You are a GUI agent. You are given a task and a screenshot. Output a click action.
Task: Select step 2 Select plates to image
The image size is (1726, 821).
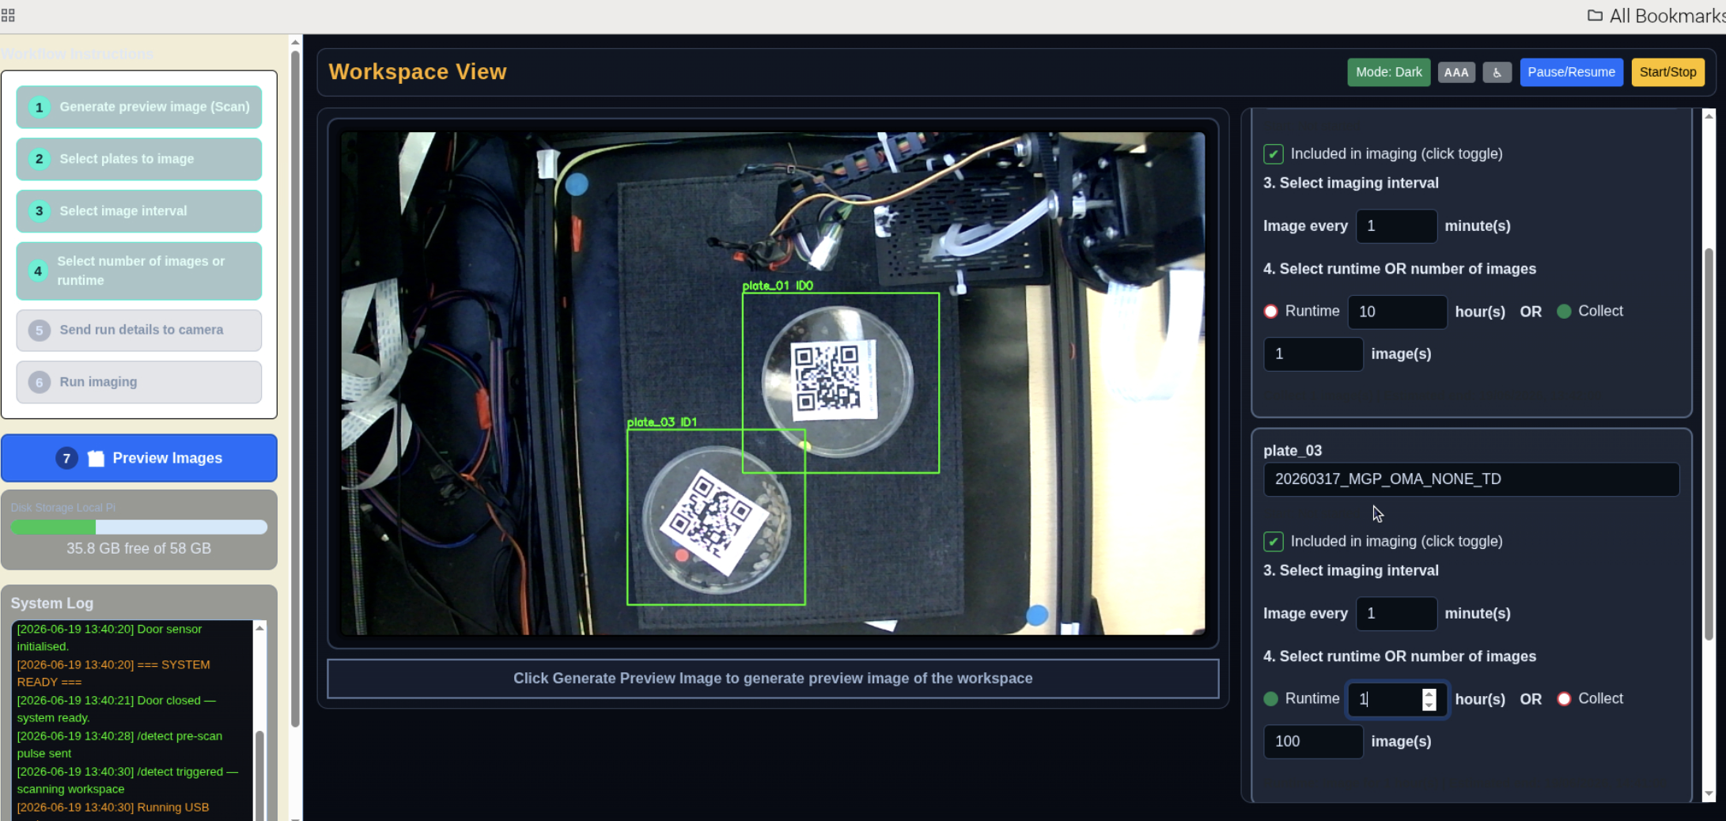point(139,159)
